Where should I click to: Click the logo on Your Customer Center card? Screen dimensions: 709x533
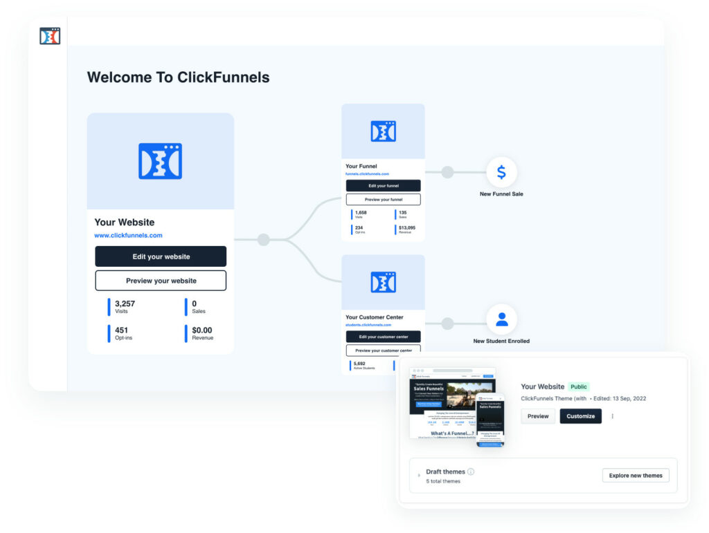(383, 282)
